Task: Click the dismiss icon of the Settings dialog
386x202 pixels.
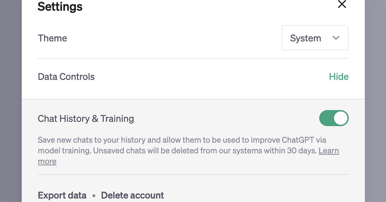Action: pos(342,4)
